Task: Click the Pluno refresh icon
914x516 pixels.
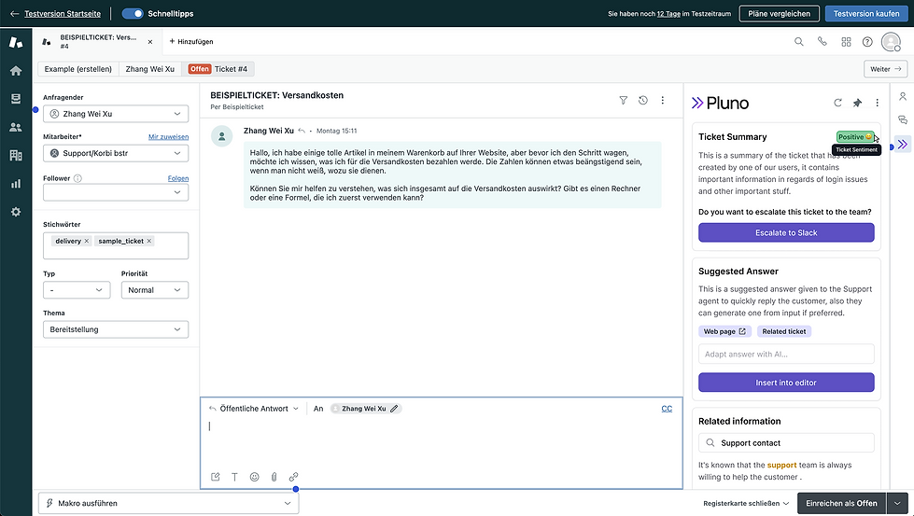Action: click(837, 103)
